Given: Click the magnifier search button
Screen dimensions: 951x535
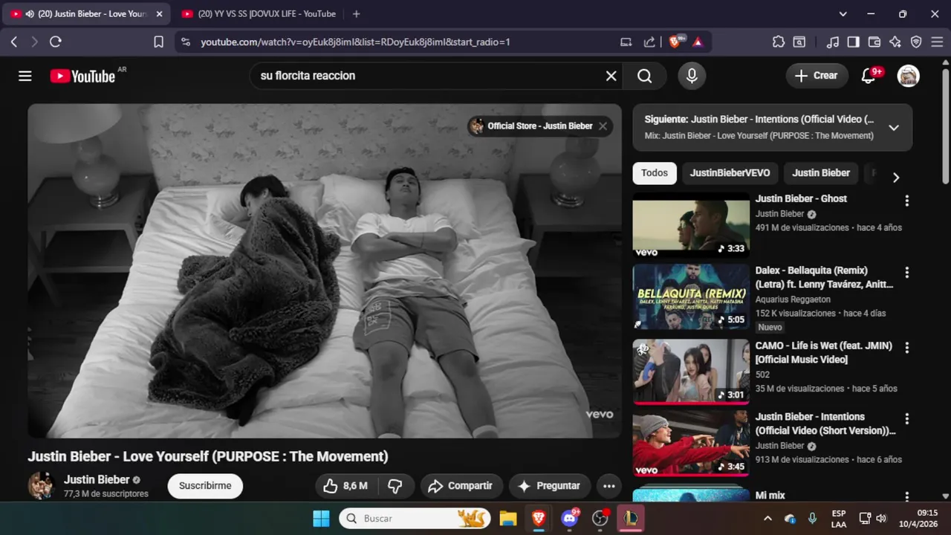Looking at the screenshot, I should [x=645, y=76].
